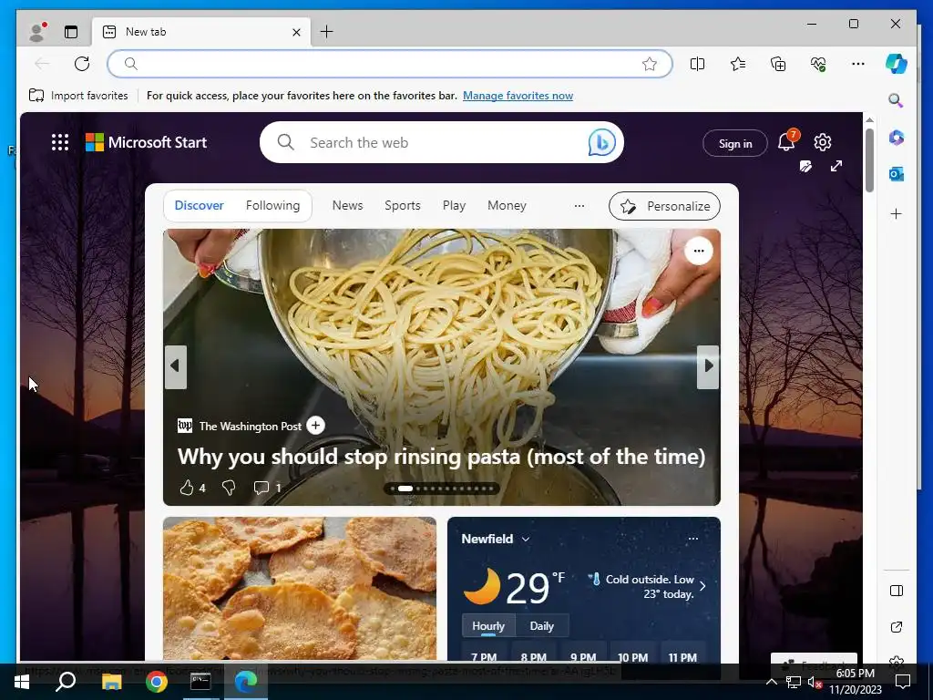Expand more feed categories ellipsis
The height and width of the screenshot is (700, 933).
tap(579, 206)
